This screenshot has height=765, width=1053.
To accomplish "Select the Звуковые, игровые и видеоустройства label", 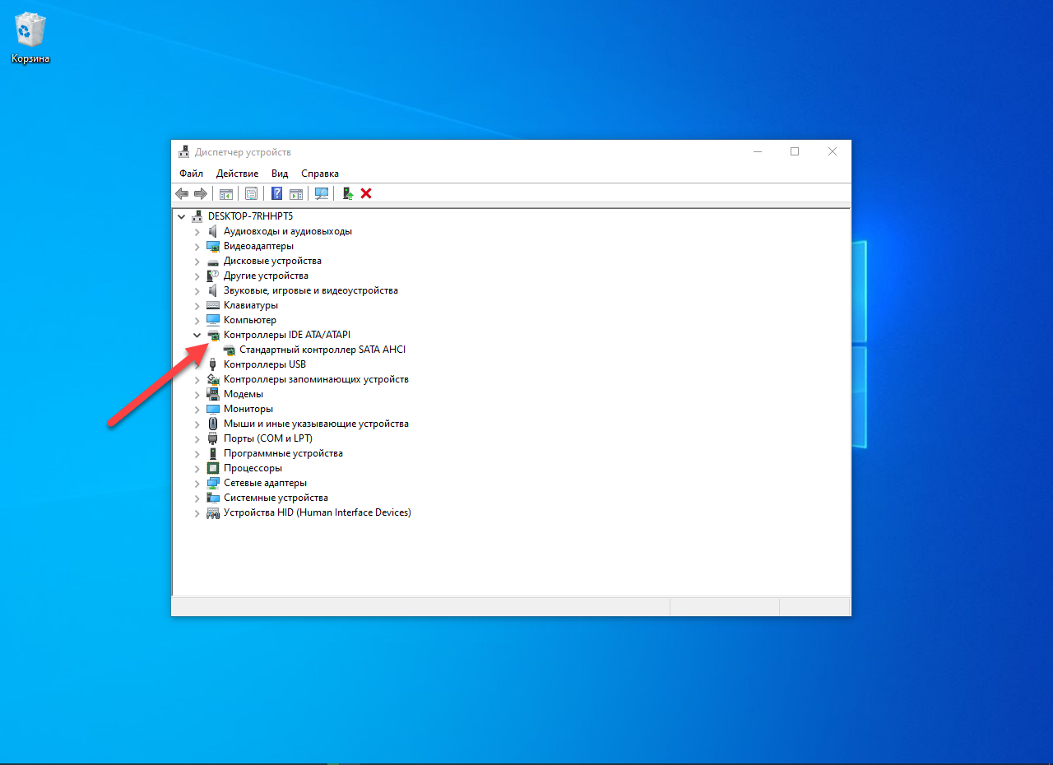I will point(311,290).
